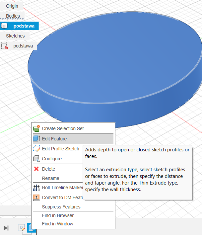Click the Edit Profile Sketch icon
Screen dimensions: 202x235
coord(36,149)
